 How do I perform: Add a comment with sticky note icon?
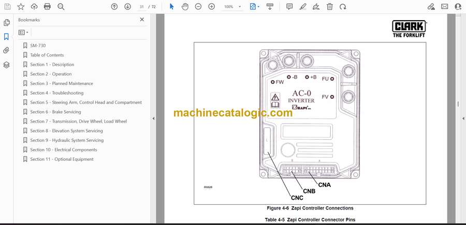point(289,7)
